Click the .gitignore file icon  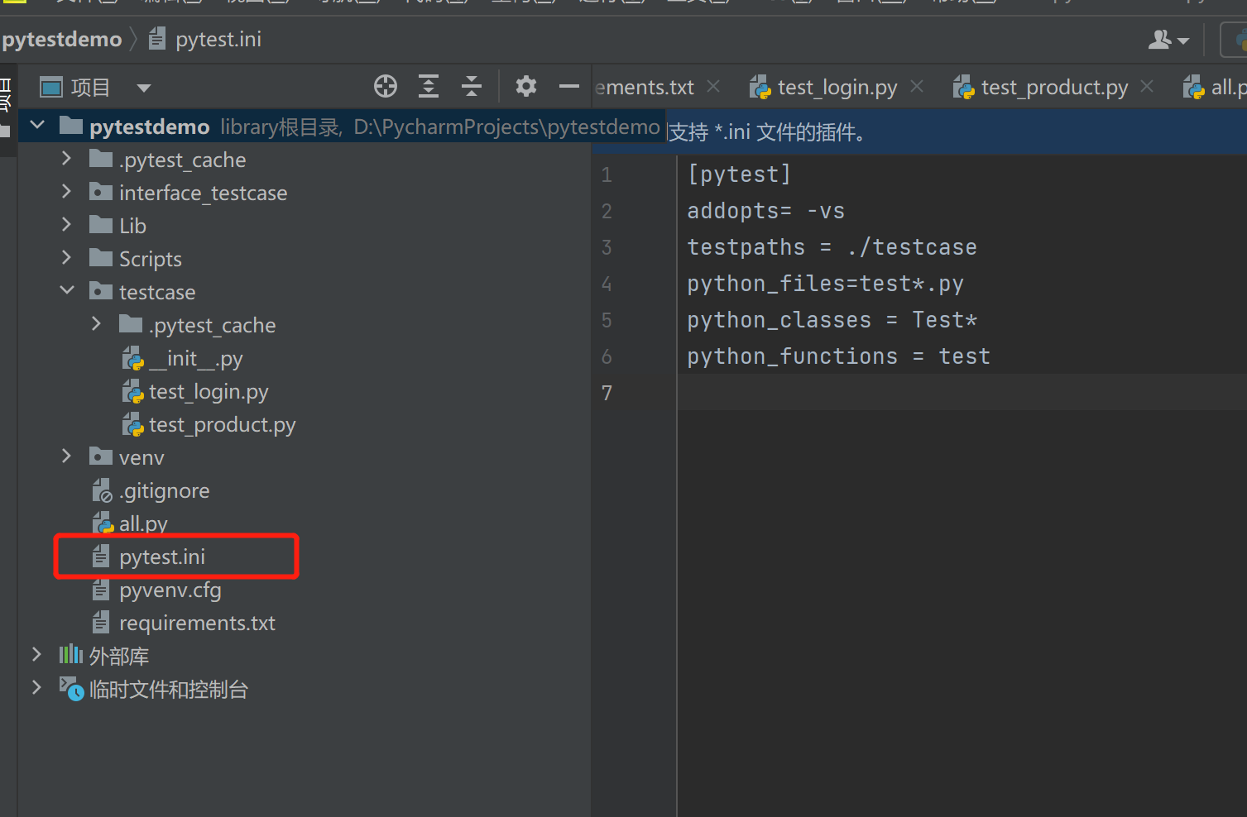102,491
